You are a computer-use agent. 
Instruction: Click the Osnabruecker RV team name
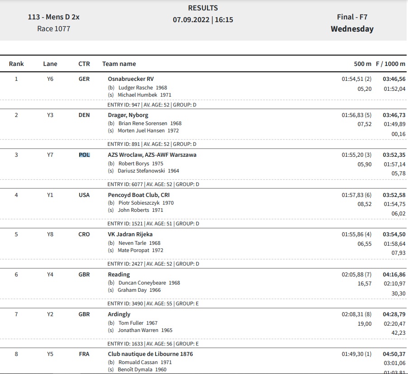pos(131,79)
